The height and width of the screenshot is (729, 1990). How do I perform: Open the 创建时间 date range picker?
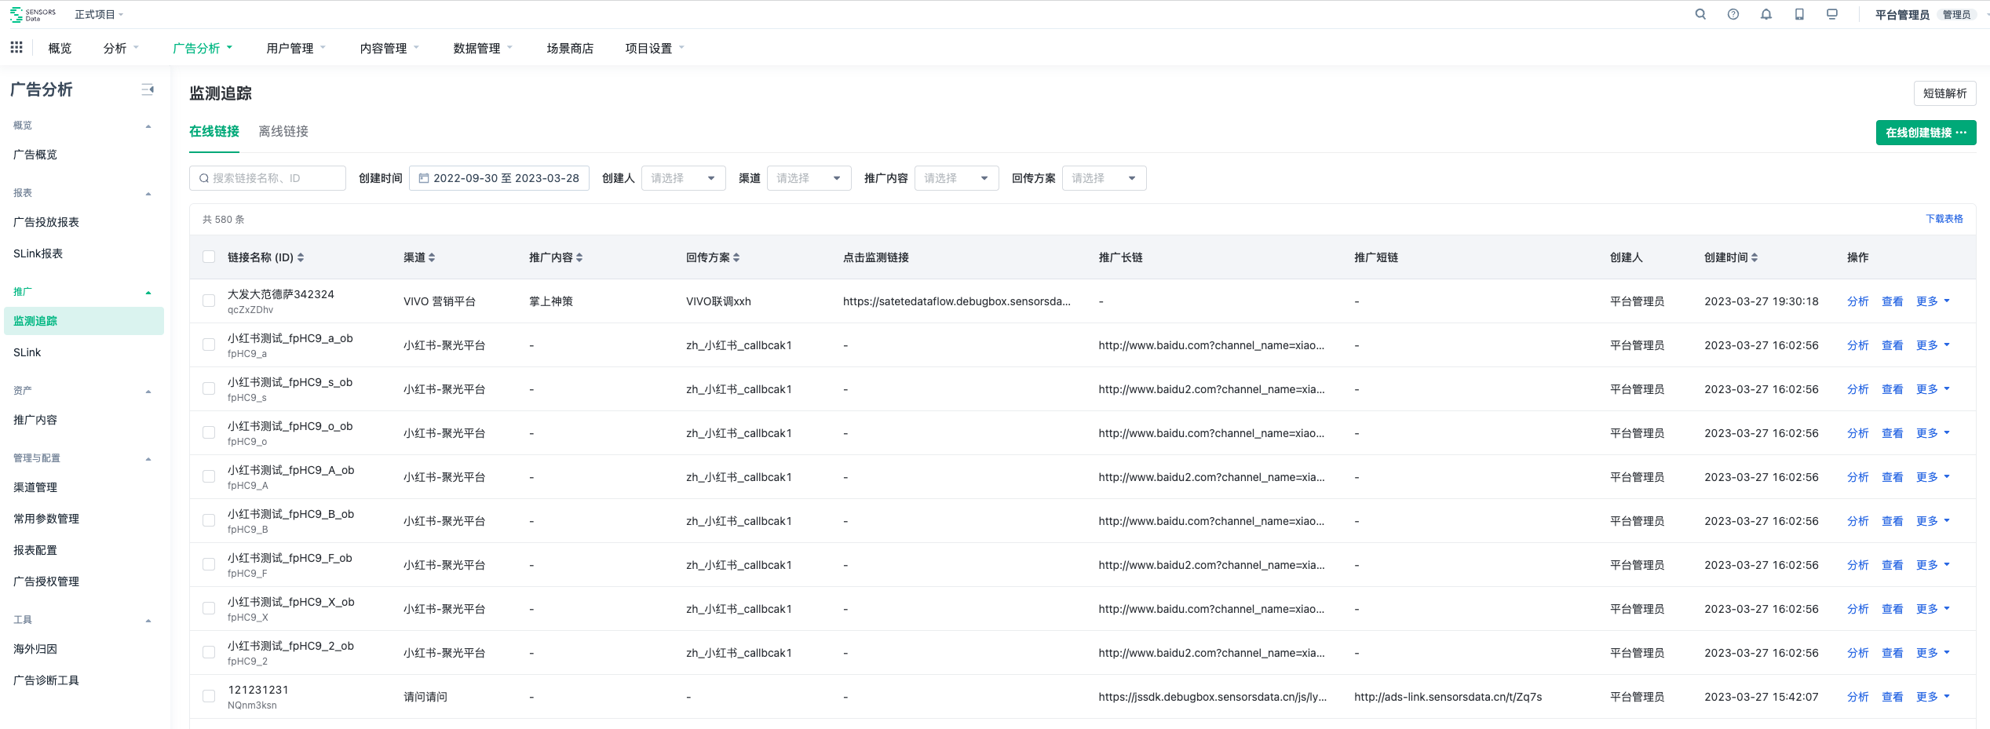(x=499, y=178)
